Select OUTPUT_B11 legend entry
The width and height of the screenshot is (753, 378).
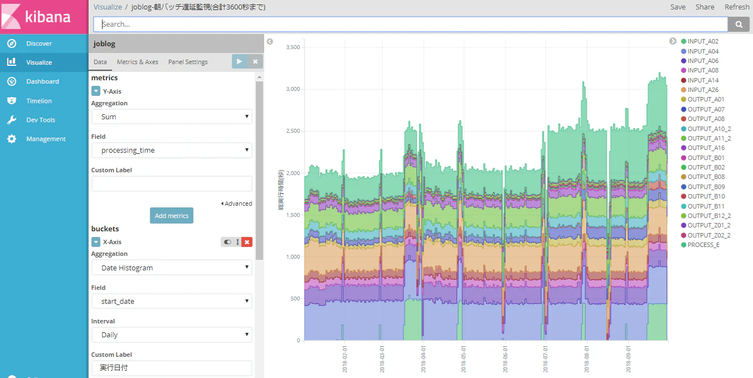click(703, 206)
